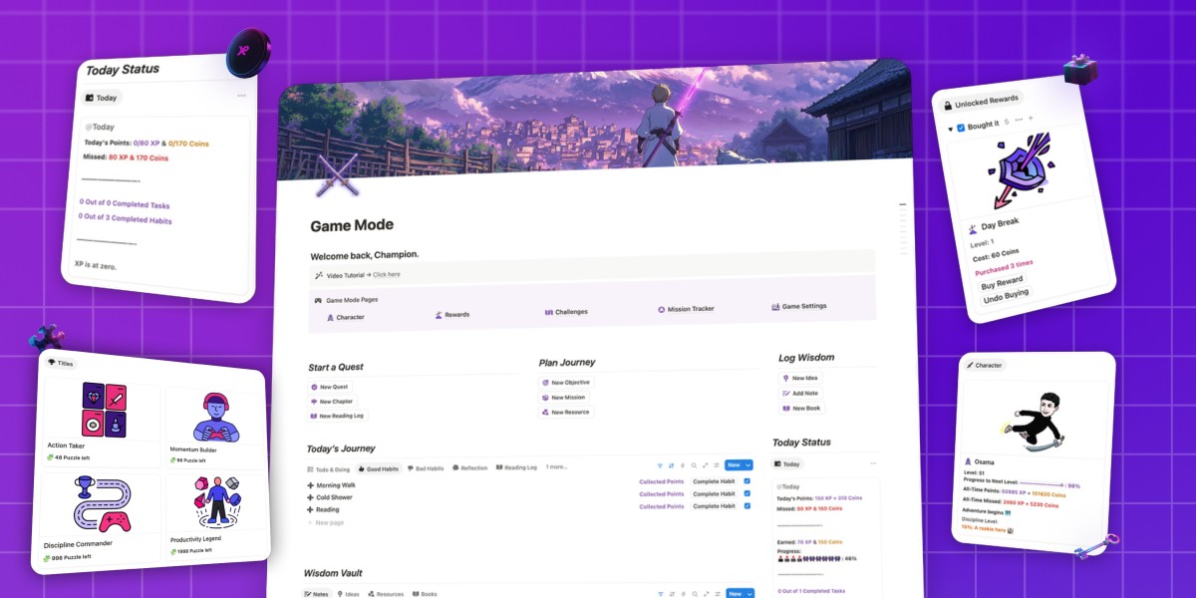
Task: Click the lightning automation icon in Today's Journey
Action: [x=683, y=465]
